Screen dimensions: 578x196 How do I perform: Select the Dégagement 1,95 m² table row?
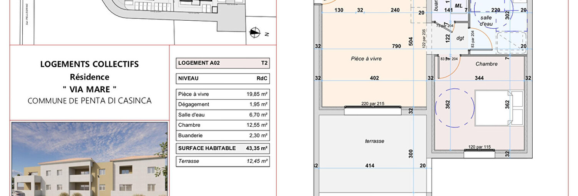coord(223,105)
